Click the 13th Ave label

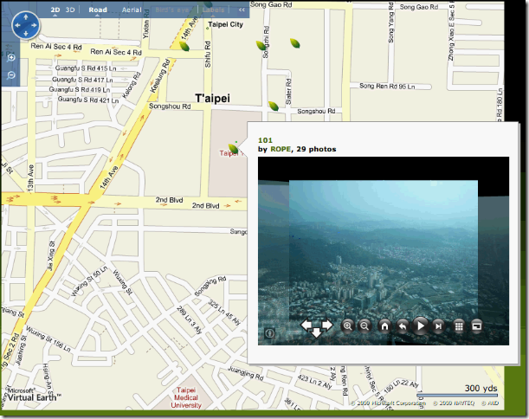click(x=30, y=178)
